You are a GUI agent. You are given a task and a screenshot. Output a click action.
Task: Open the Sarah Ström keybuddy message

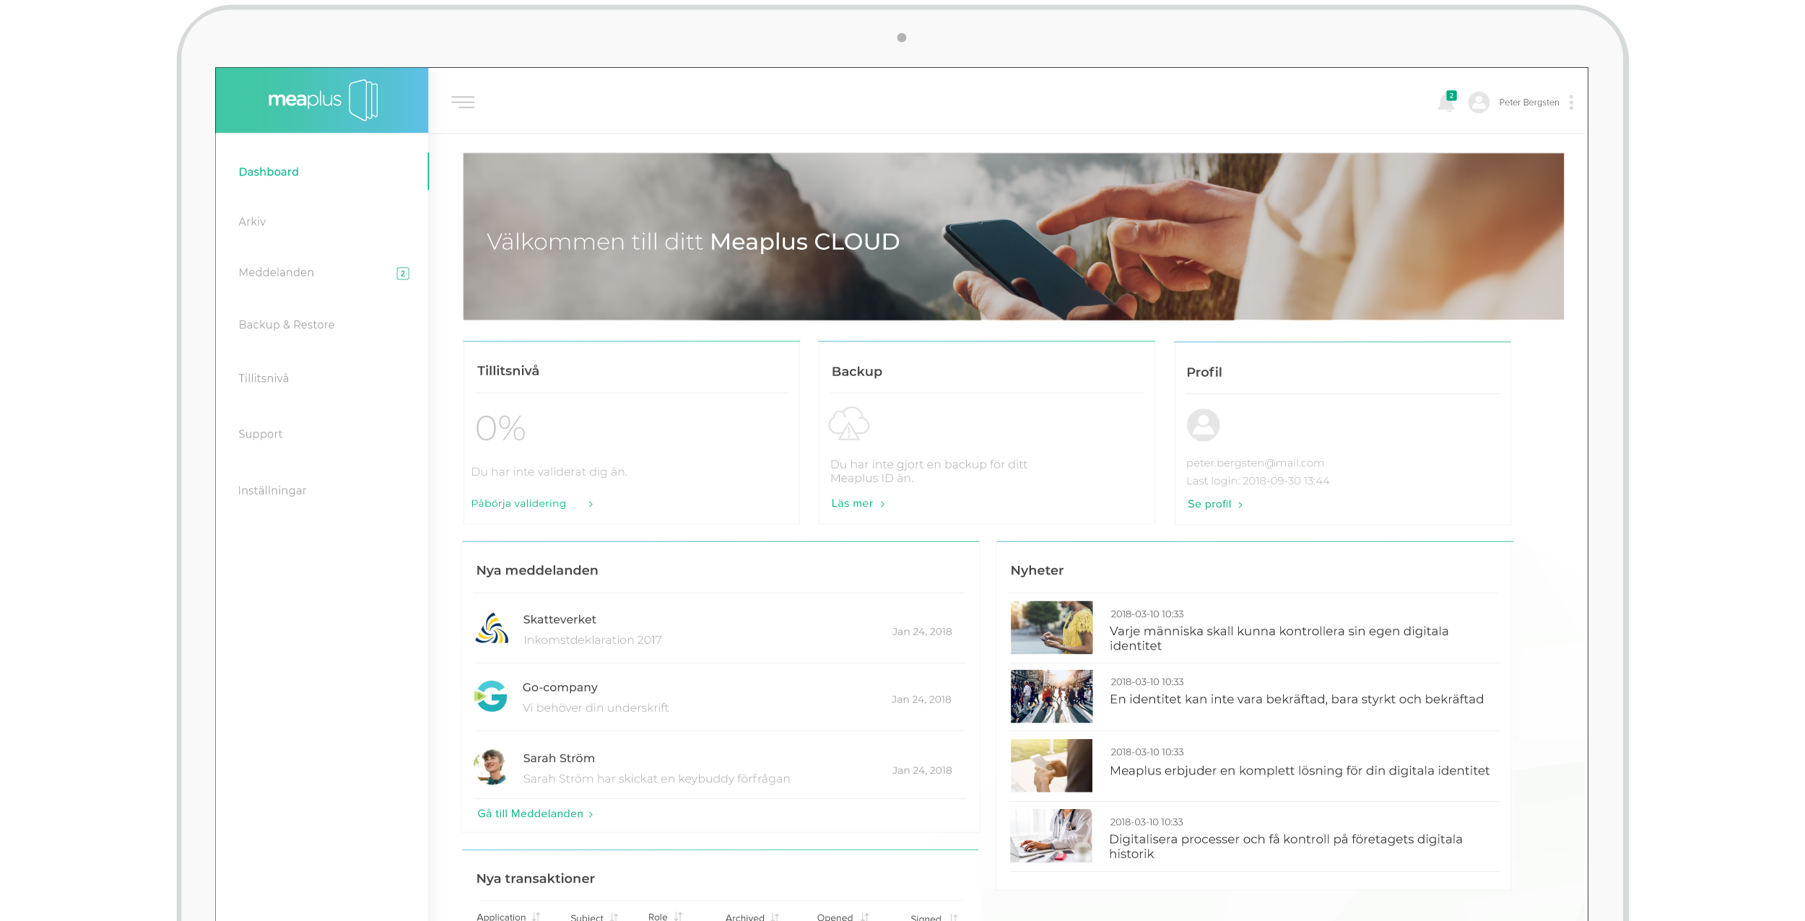pos(720,767)
